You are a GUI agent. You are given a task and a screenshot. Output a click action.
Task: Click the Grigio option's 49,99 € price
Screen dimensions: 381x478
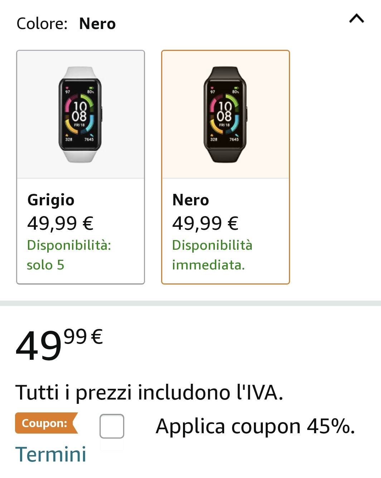pos(60,223)
